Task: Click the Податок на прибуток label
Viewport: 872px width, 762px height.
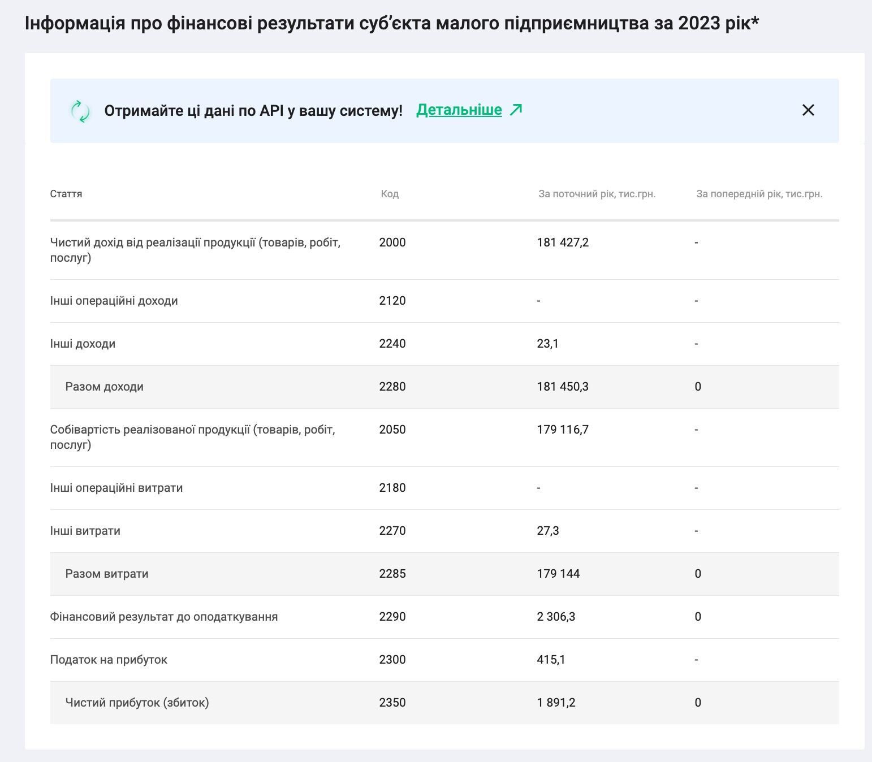Action: [109, 660]
